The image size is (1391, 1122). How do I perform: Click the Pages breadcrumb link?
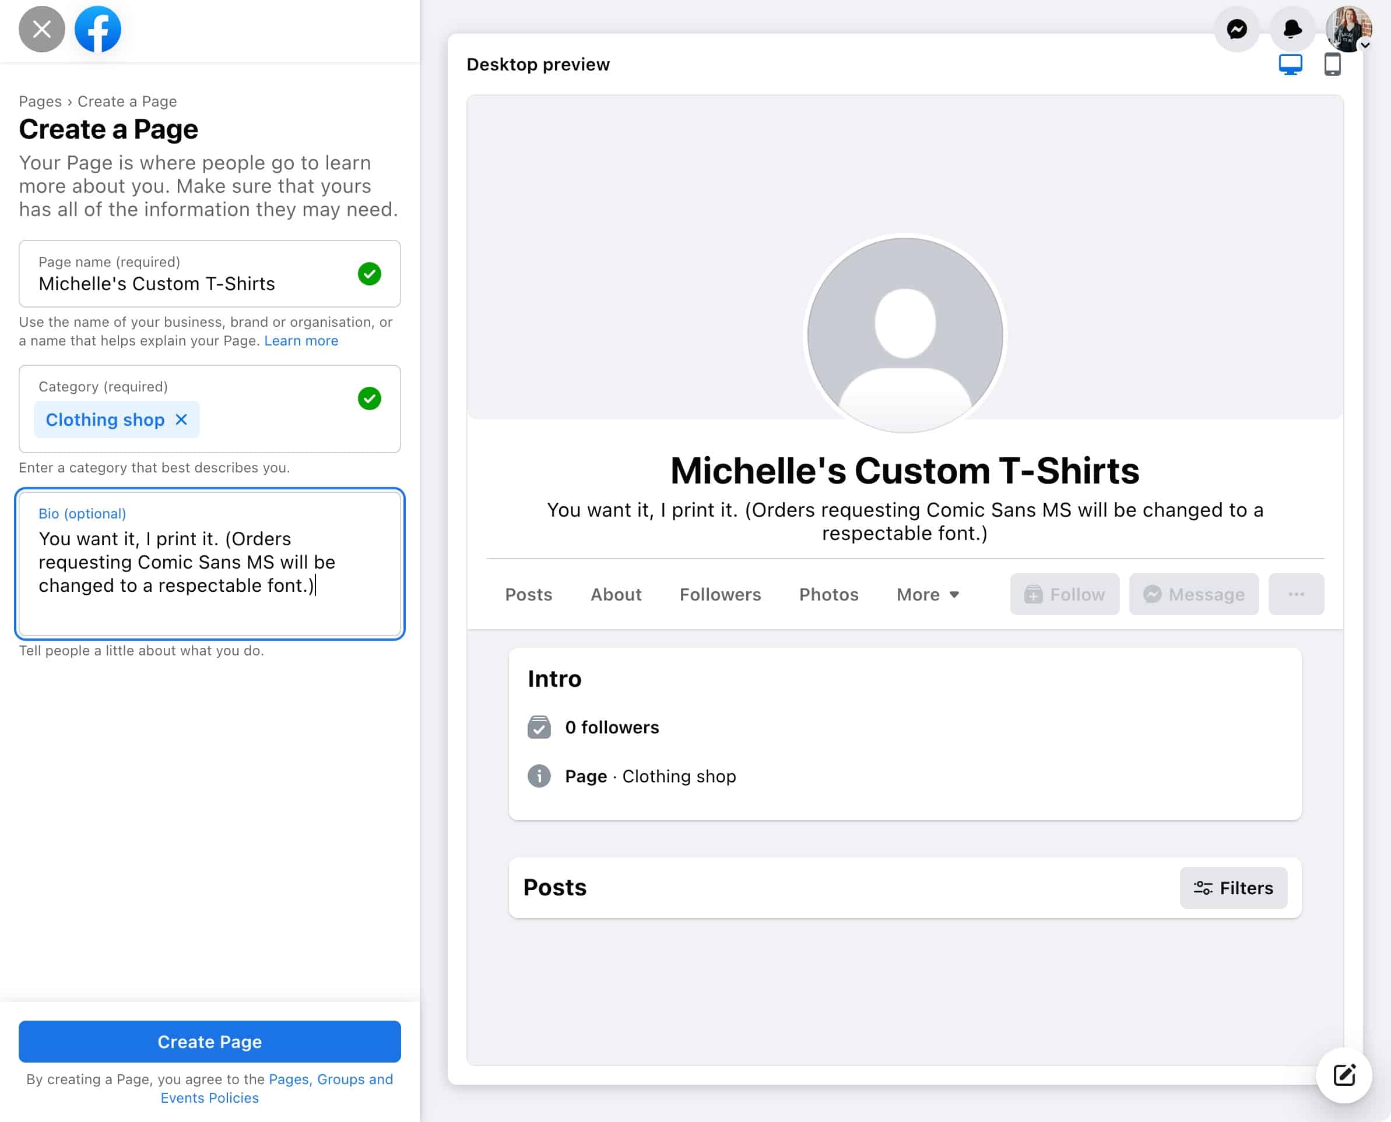pyautogui.click(x=40, y=102)
